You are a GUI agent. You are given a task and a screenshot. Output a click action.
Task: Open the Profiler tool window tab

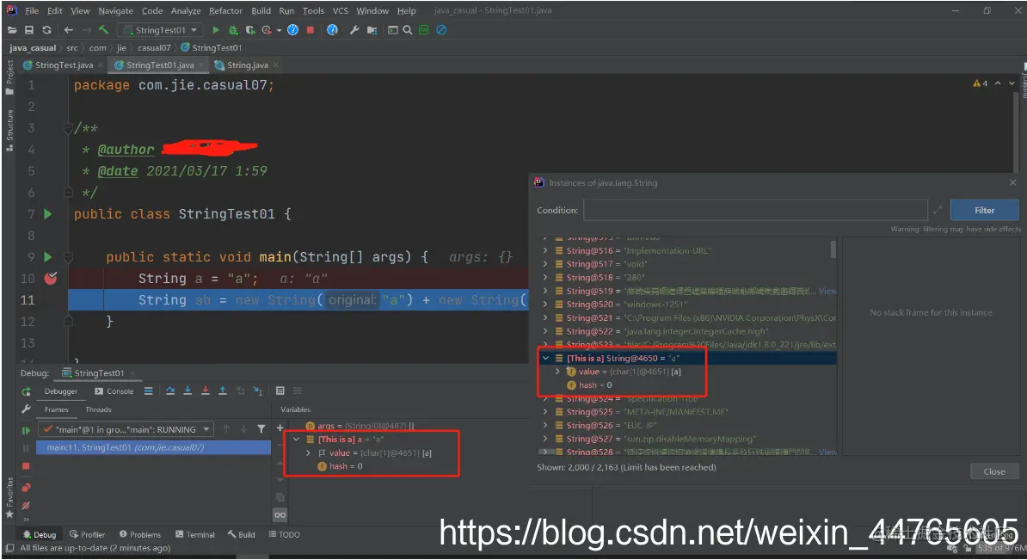(x=87, y=534)
